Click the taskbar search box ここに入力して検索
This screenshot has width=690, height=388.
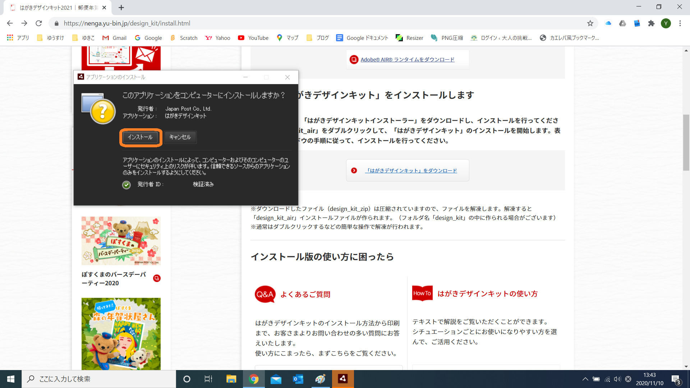[x=99, y=379]
